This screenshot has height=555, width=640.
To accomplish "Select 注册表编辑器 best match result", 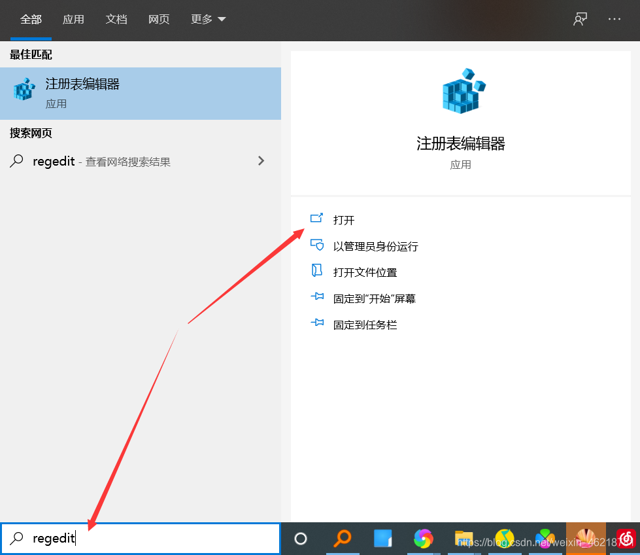I will click(141, 94).
